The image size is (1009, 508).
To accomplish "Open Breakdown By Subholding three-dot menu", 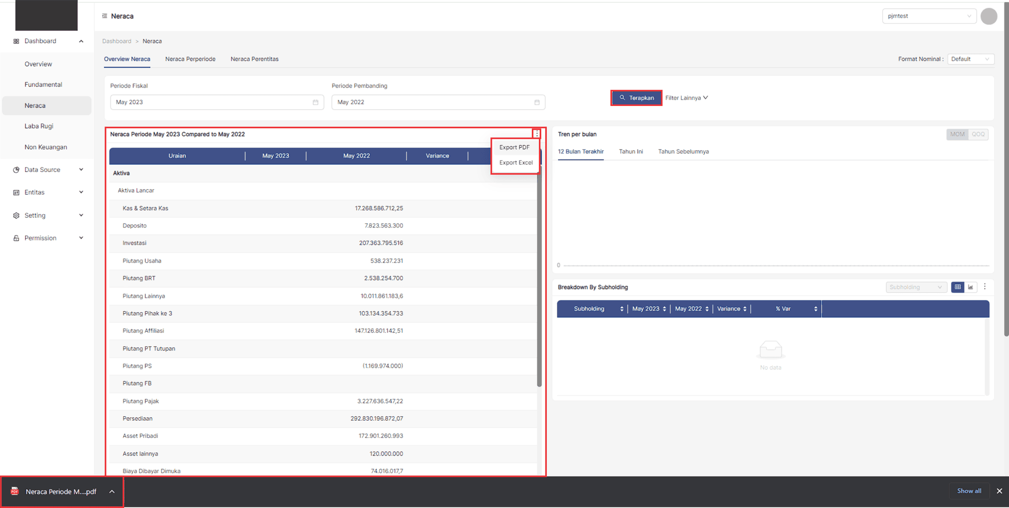I will (x=985, y=287).
